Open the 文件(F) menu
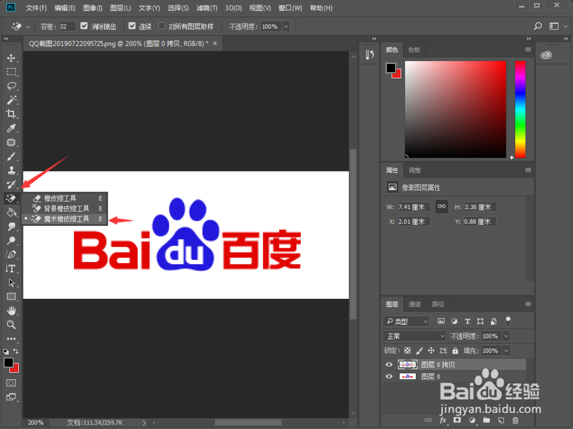 36,8
